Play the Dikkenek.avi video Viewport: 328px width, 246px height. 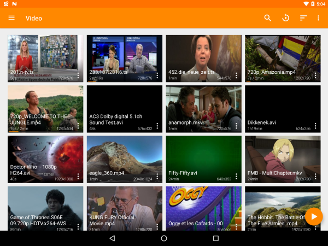point(283,109)
